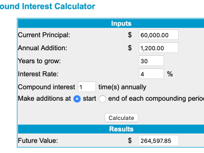Click the Years to grow input box
This screenshot has height=153, width=204.
click(x=151, y=61)
